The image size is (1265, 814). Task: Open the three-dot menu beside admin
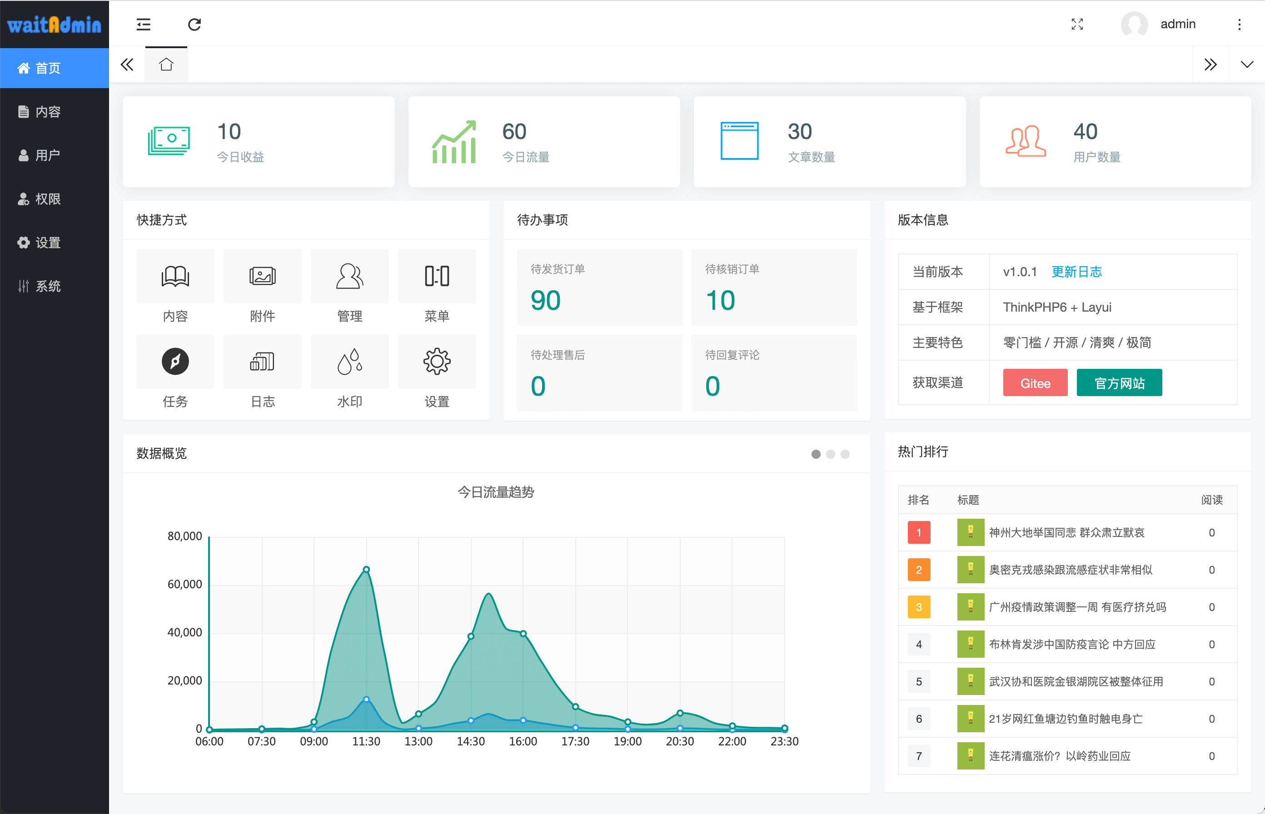[x=1239, y=25]
